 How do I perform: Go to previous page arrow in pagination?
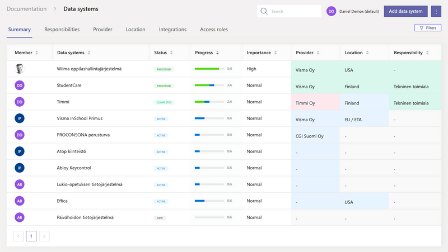18,236
